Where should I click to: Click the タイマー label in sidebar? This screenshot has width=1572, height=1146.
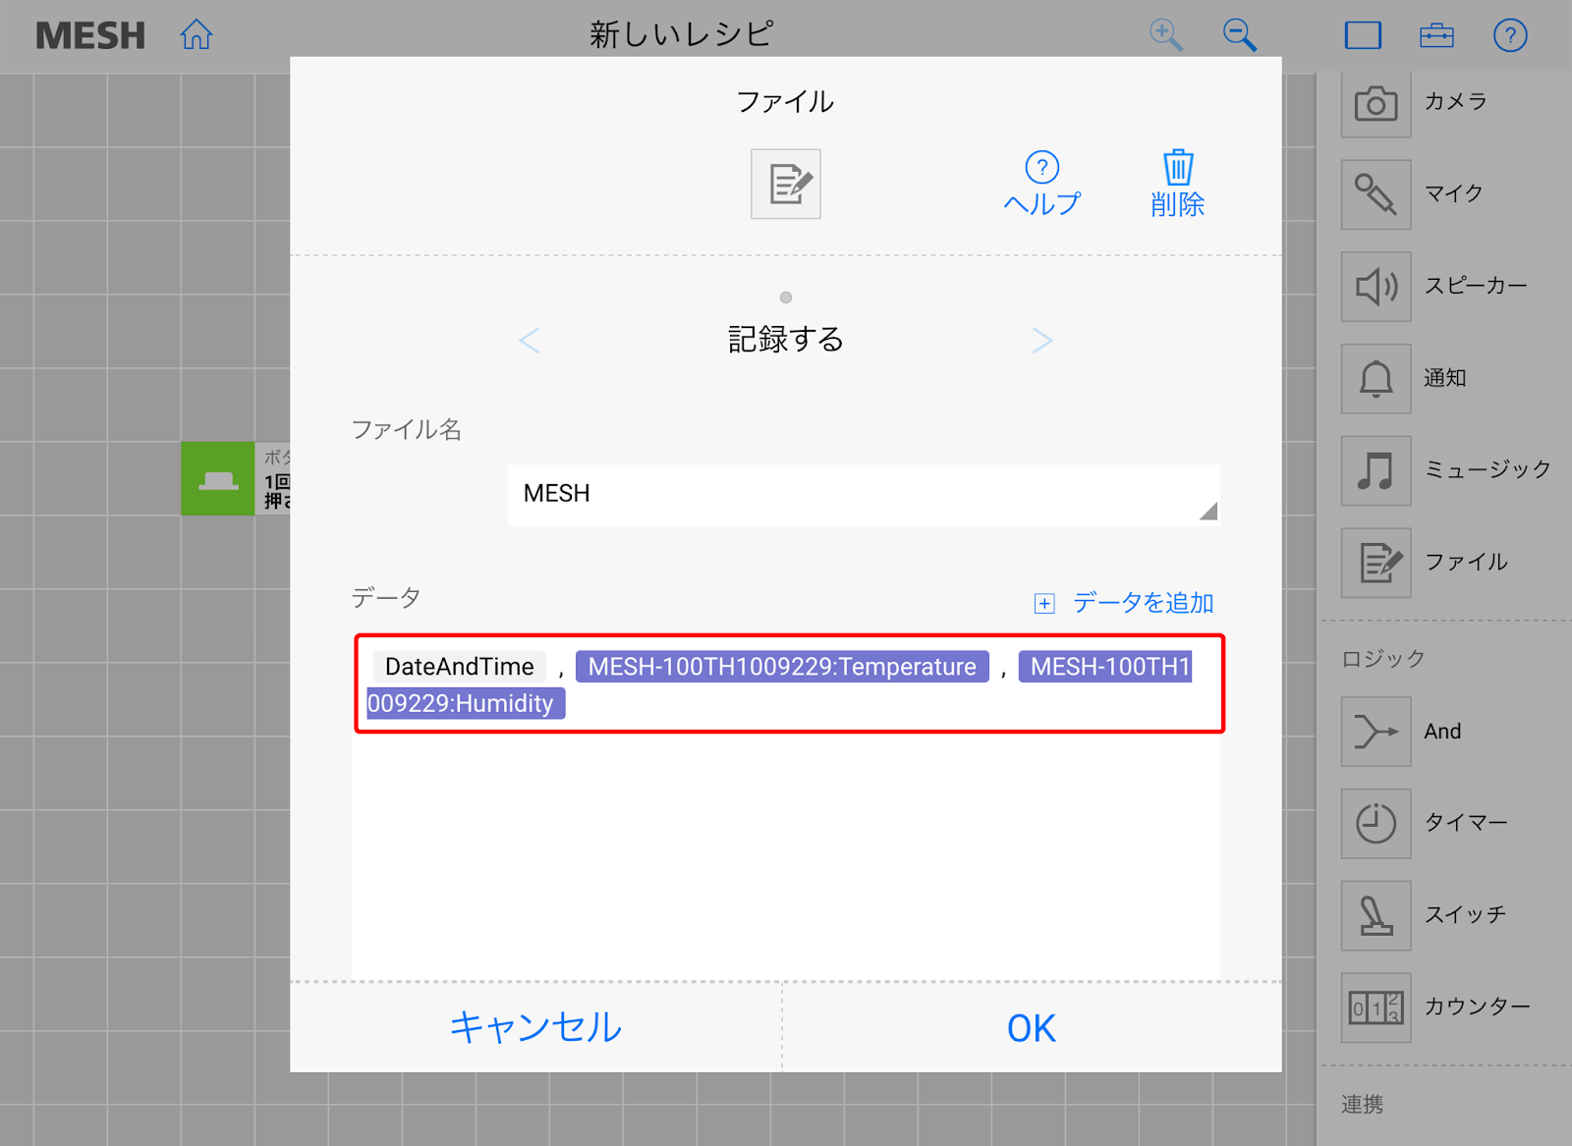(1466, 822)
